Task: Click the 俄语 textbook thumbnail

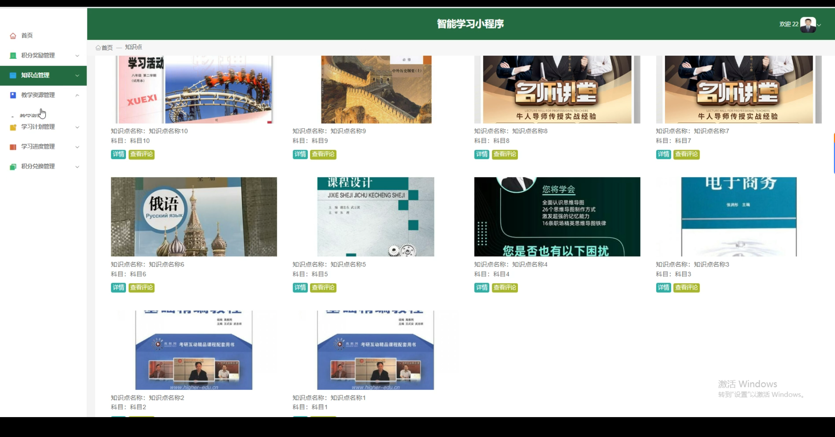Action: point(194,217)
